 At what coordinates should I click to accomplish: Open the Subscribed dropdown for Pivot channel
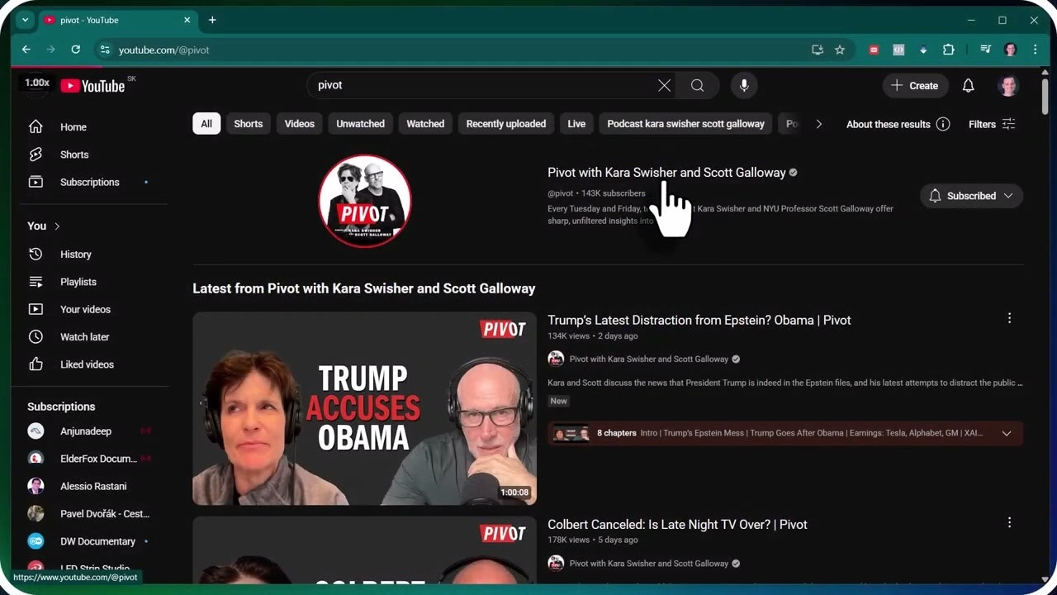click(971, 196)
